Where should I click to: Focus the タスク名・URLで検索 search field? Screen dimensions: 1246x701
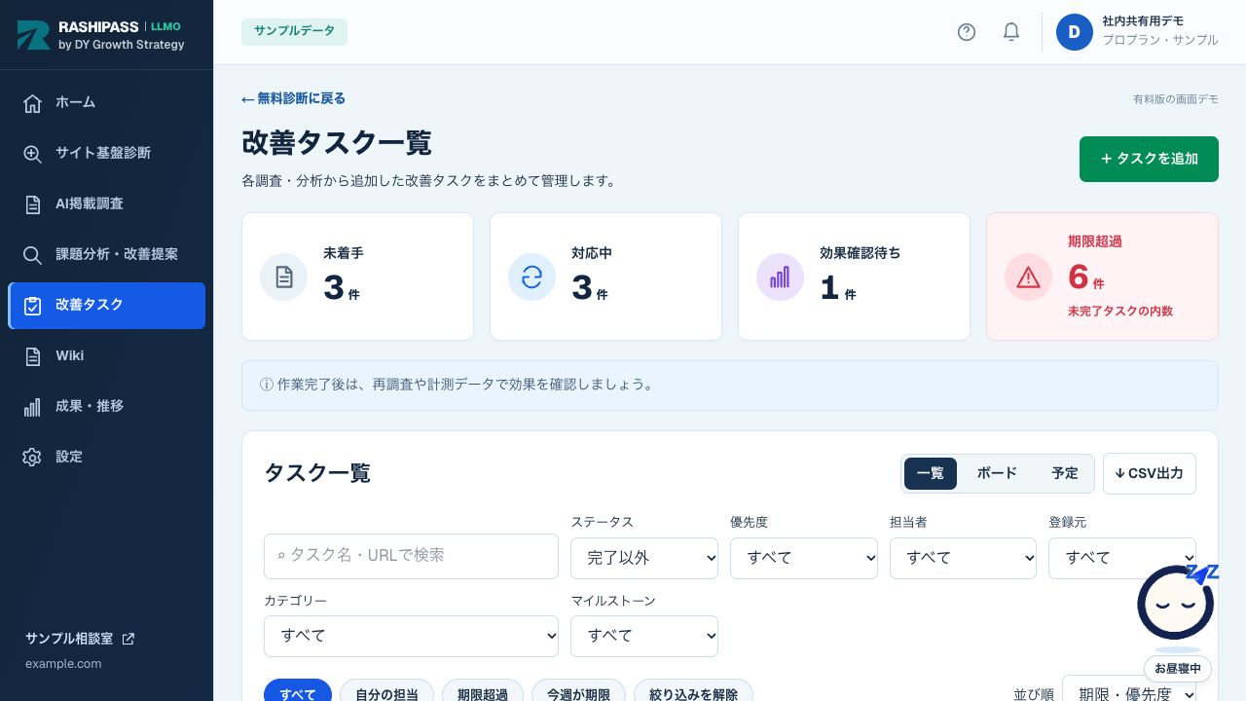pos(411,556)
